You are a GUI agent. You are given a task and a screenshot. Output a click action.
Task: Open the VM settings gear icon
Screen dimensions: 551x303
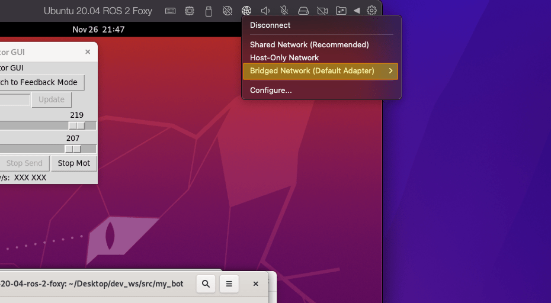click(x=371, y=11)
